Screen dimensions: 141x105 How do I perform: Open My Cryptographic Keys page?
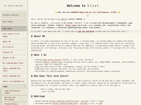14,63
